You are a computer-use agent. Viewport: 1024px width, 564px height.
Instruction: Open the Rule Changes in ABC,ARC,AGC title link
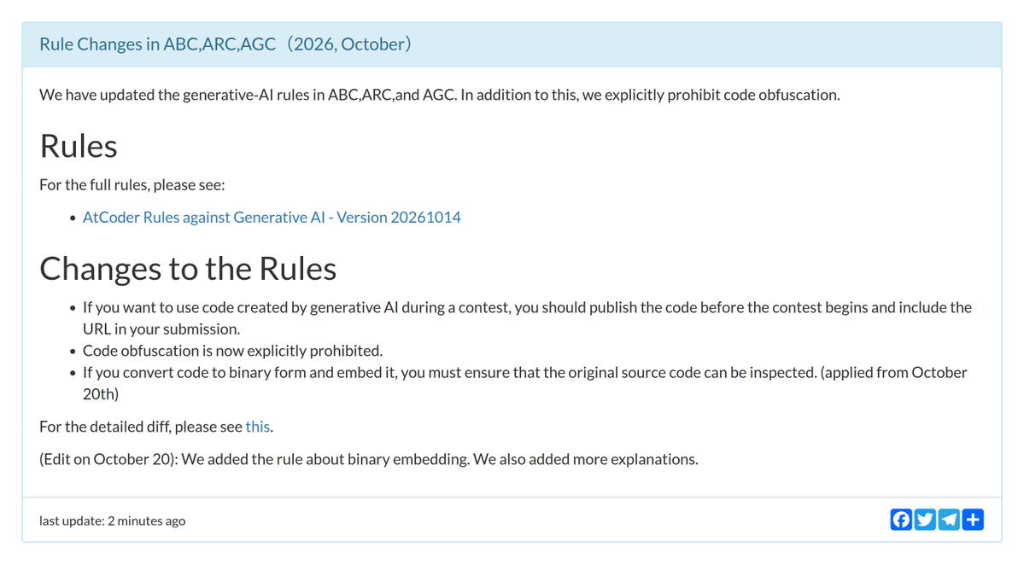pos(225,44)
